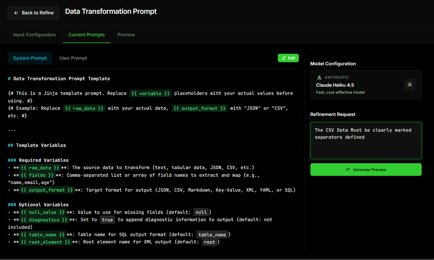
Task: Click the '## Template Variables' heading
Action: (x=37, y=145)
